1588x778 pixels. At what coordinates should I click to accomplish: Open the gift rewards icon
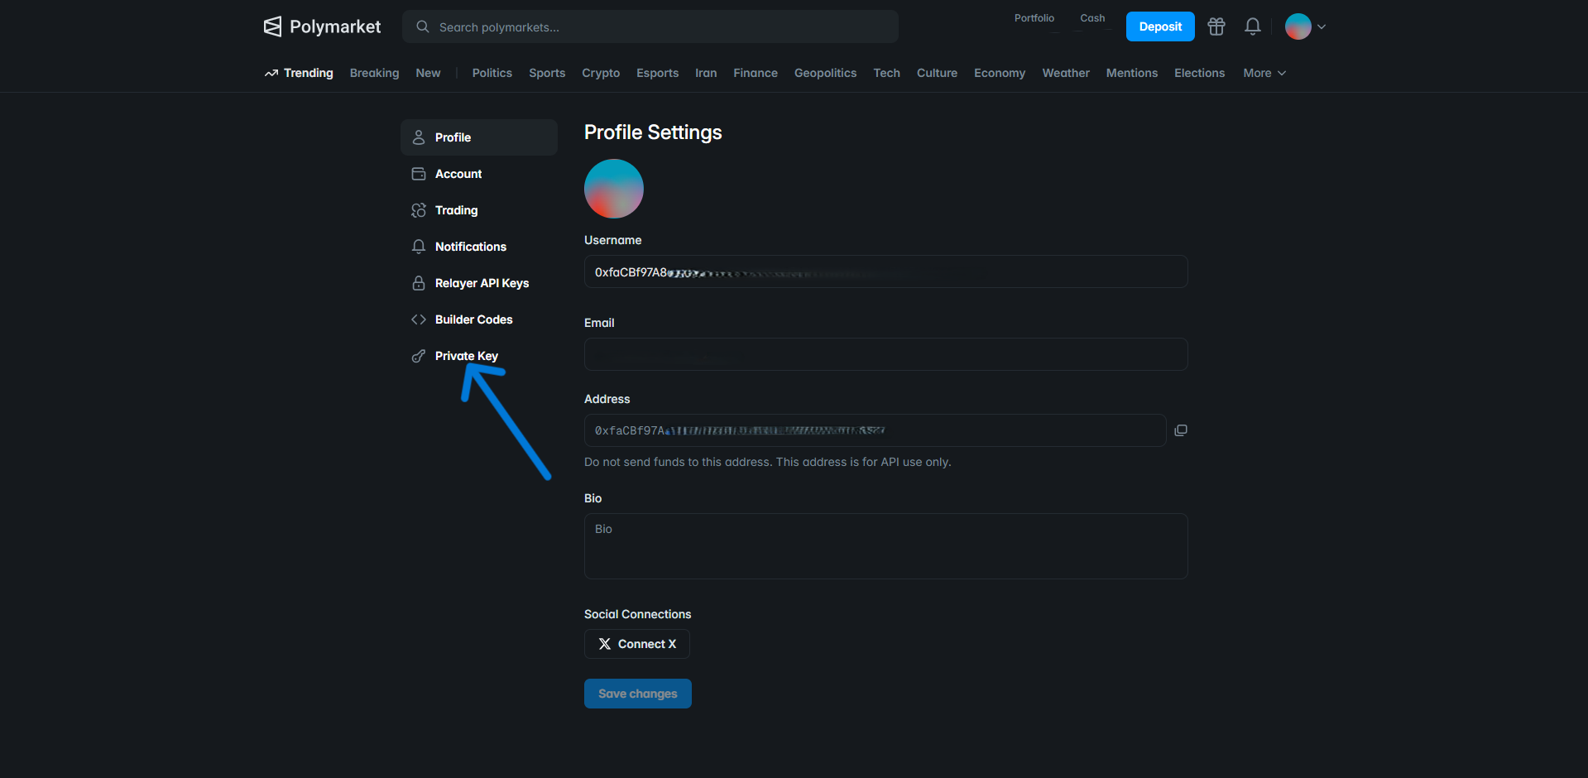tap(1216, 26)
